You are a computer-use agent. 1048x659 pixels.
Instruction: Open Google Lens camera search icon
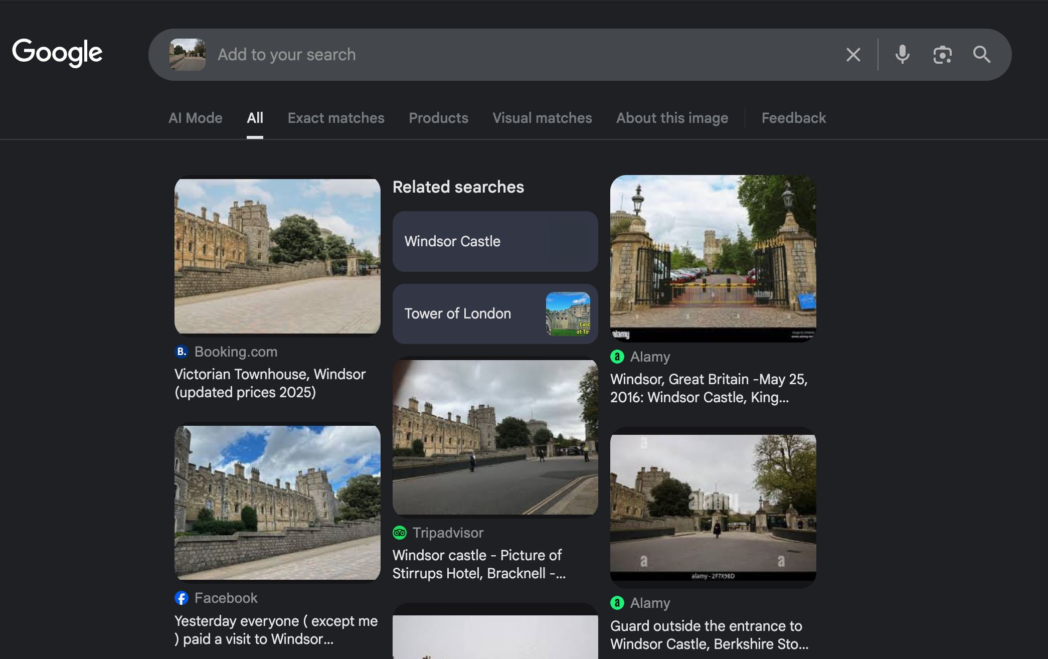942,55
